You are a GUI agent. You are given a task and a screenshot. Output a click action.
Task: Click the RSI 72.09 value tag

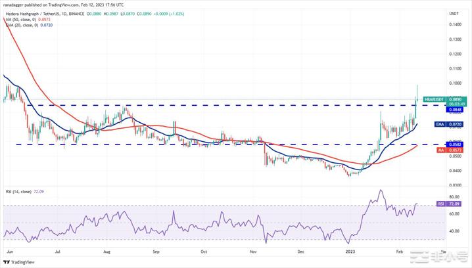click(x=454, y=204)
